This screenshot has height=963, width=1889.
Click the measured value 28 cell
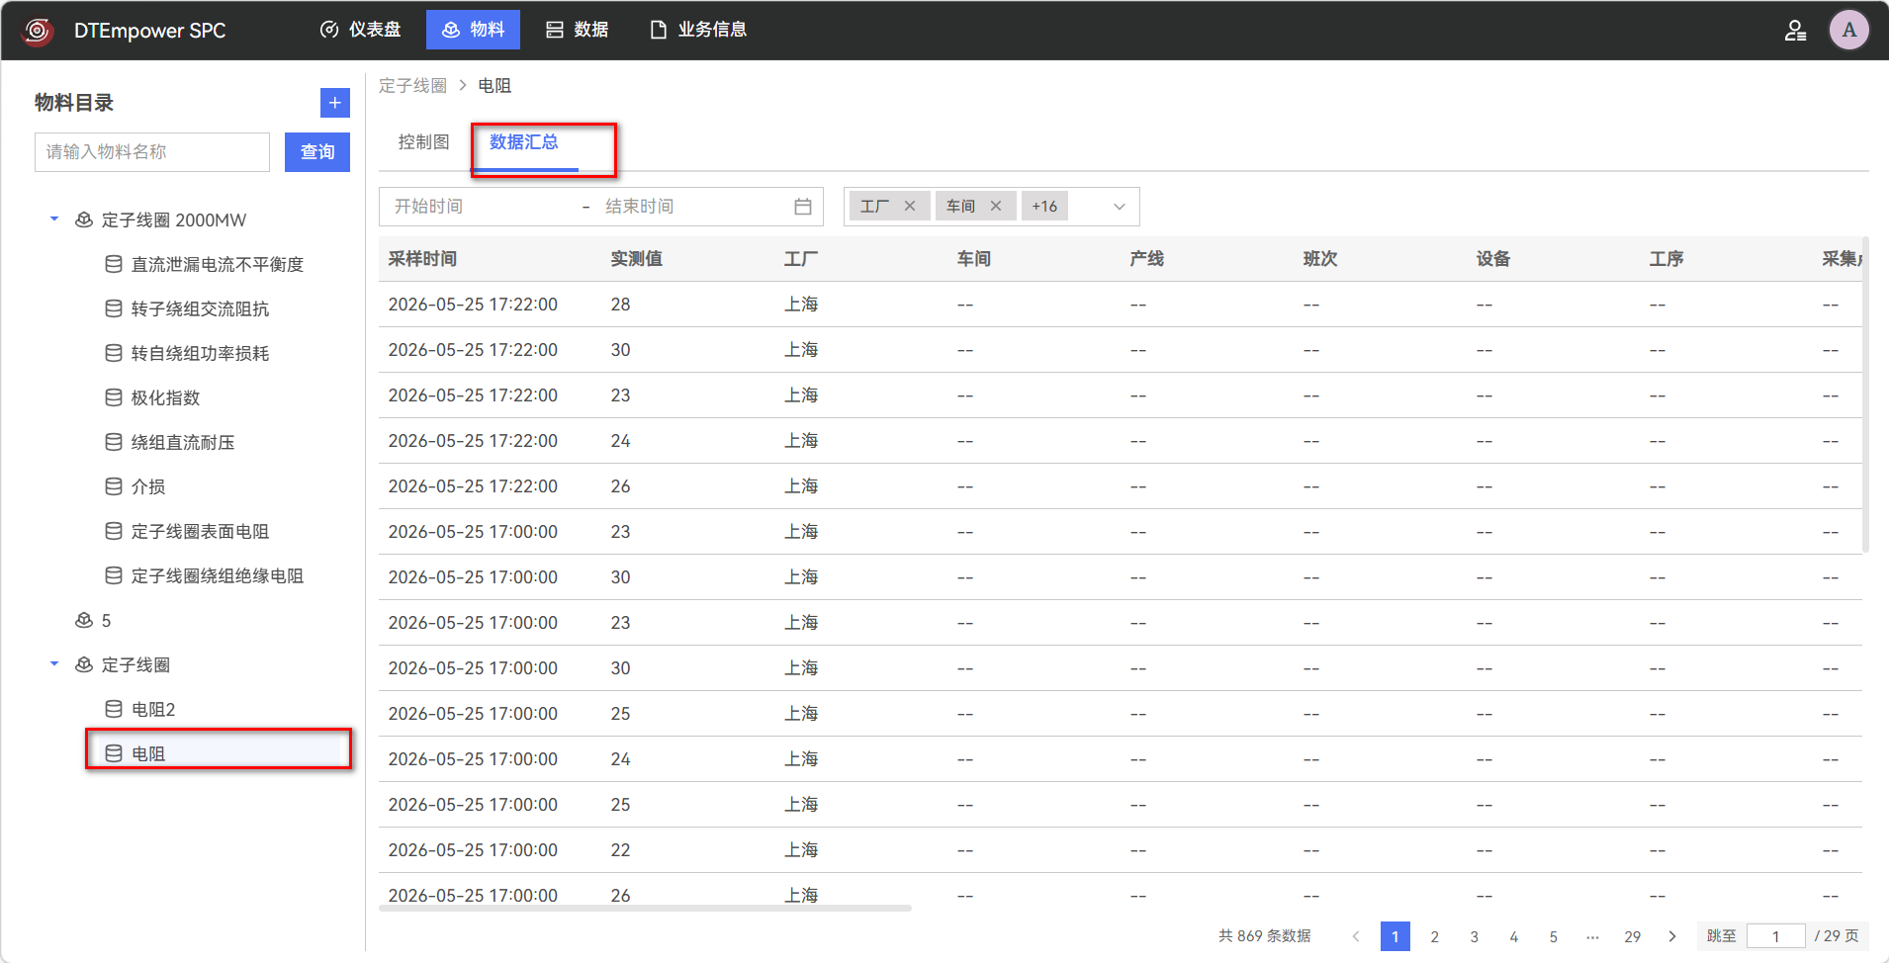(620, 305)
